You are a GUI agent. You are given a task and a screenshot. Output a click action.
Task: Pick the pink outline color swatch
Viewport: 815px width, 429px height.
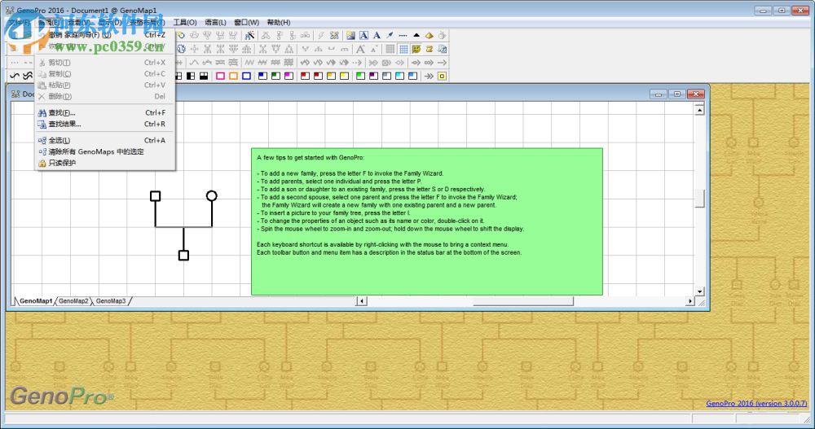(220, 76)
